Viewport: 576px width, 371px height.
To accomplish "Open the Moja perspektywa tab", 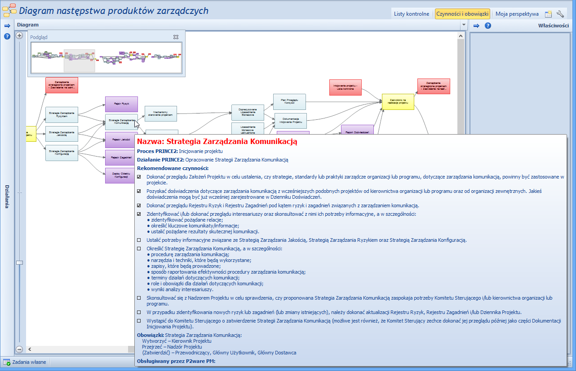I will coord(517,14).
